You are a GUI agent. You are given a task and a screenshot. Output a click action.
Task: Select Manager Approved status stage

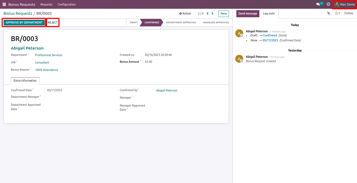click(216, 22)
